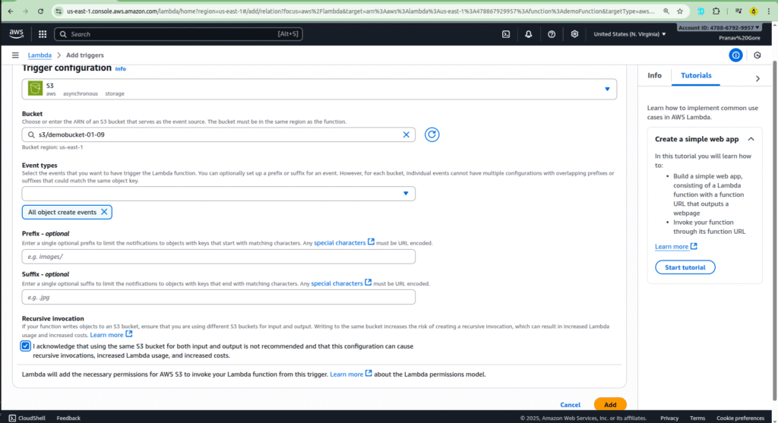Click the clock icon below the account name
The width and height of the screenshot is (778, 423).
pyautogui.click(x=757, y=55)
